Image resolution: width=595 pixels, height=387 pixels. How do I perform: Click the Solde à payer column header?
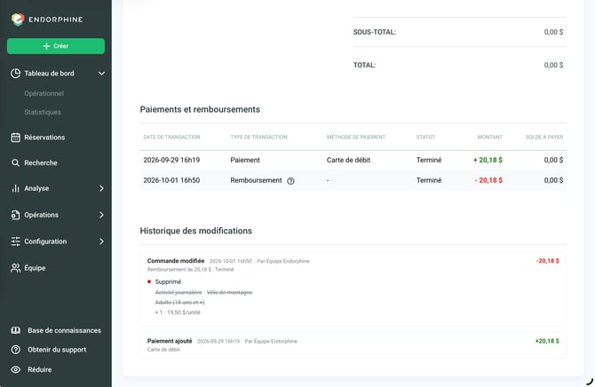pyautogui.click(x=544, y=137)
